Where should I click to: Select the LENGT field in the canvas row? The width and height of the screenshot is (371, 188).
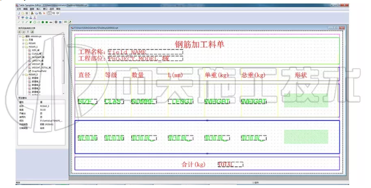click(x=180, y=102)
